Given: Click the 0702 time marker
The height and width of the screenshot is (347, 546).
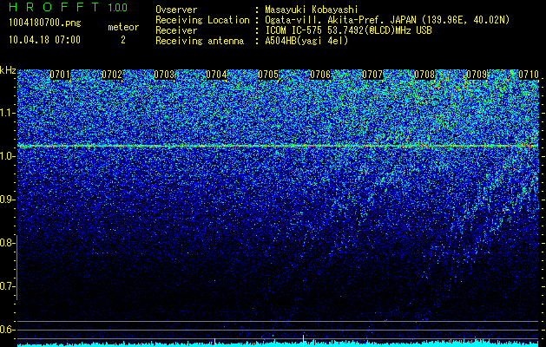Looking at the screenshot, I should point(112,75).
